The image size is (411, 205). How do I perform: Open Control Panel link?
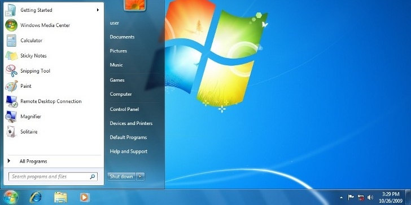click(x=124, y=109)
